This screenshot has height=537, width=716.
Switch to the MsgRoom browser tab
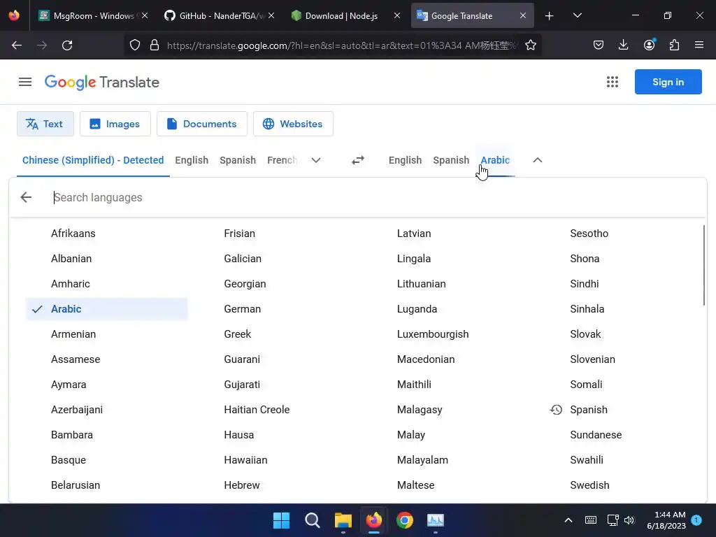point(93,16)
